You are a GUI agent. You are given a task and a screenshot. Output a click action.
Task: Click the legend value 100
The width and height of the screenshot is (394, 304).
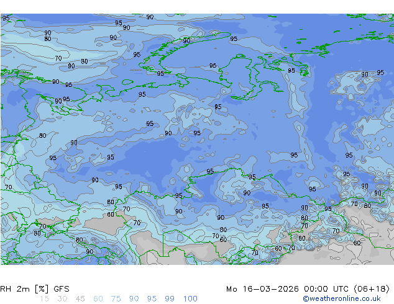pyautogui.click(x=190, y=299)
